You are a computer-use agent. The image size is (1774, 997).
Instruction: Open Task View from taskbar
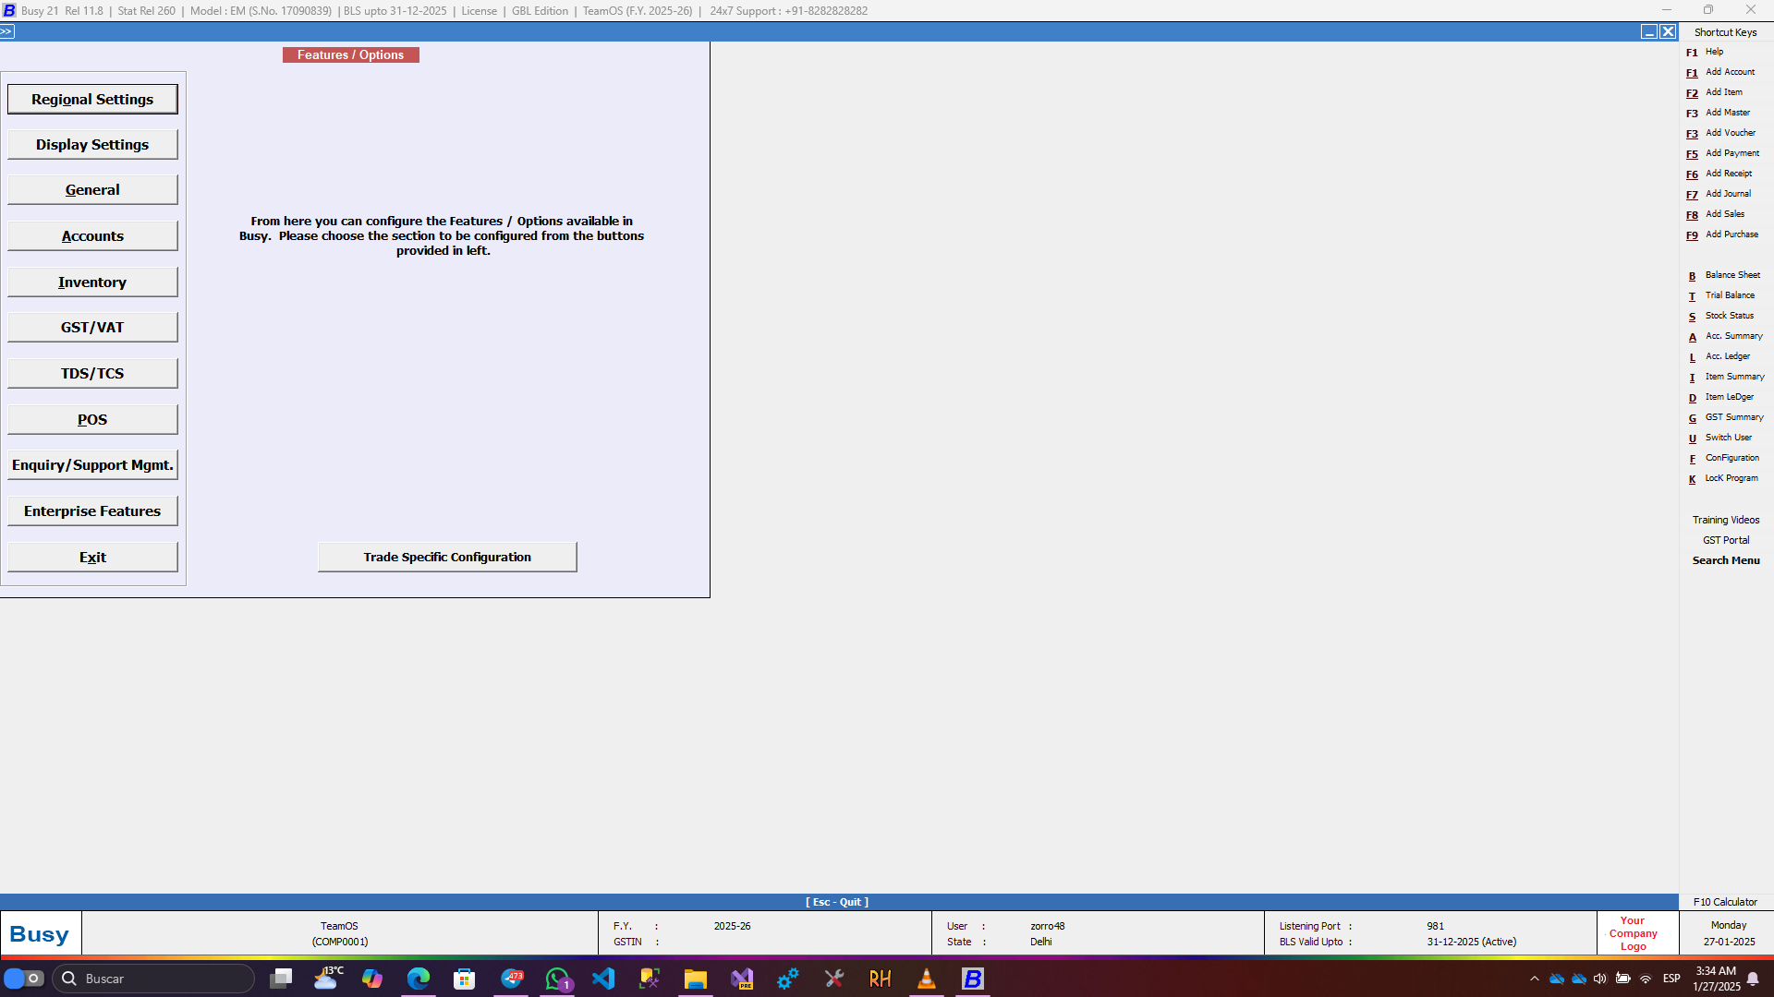[280, 979]
